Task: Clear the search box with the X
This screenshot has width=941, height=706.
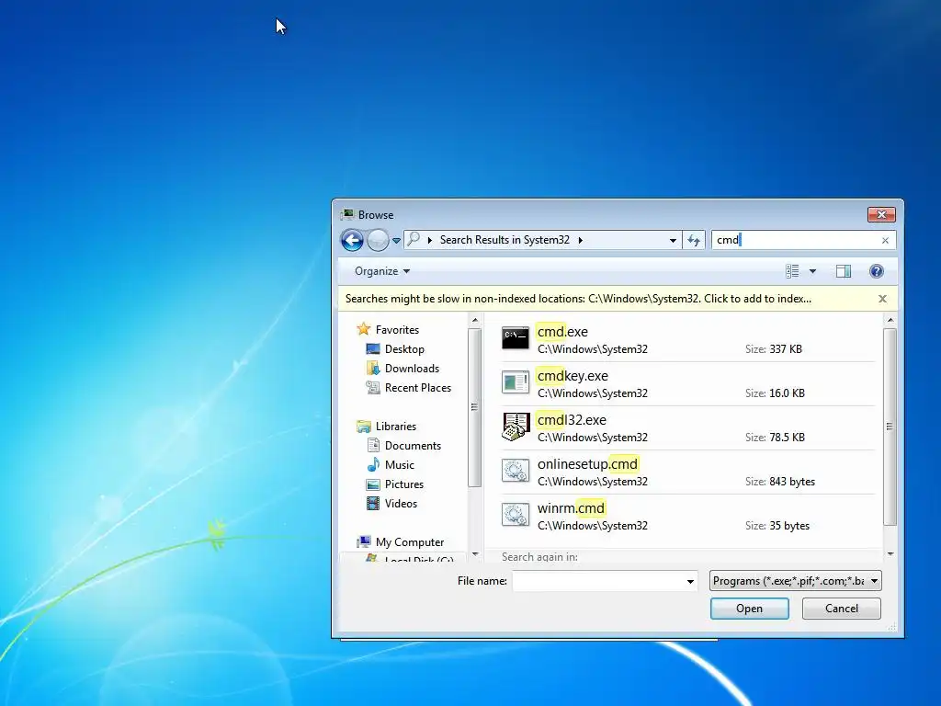Action: [x=885, y=240]
